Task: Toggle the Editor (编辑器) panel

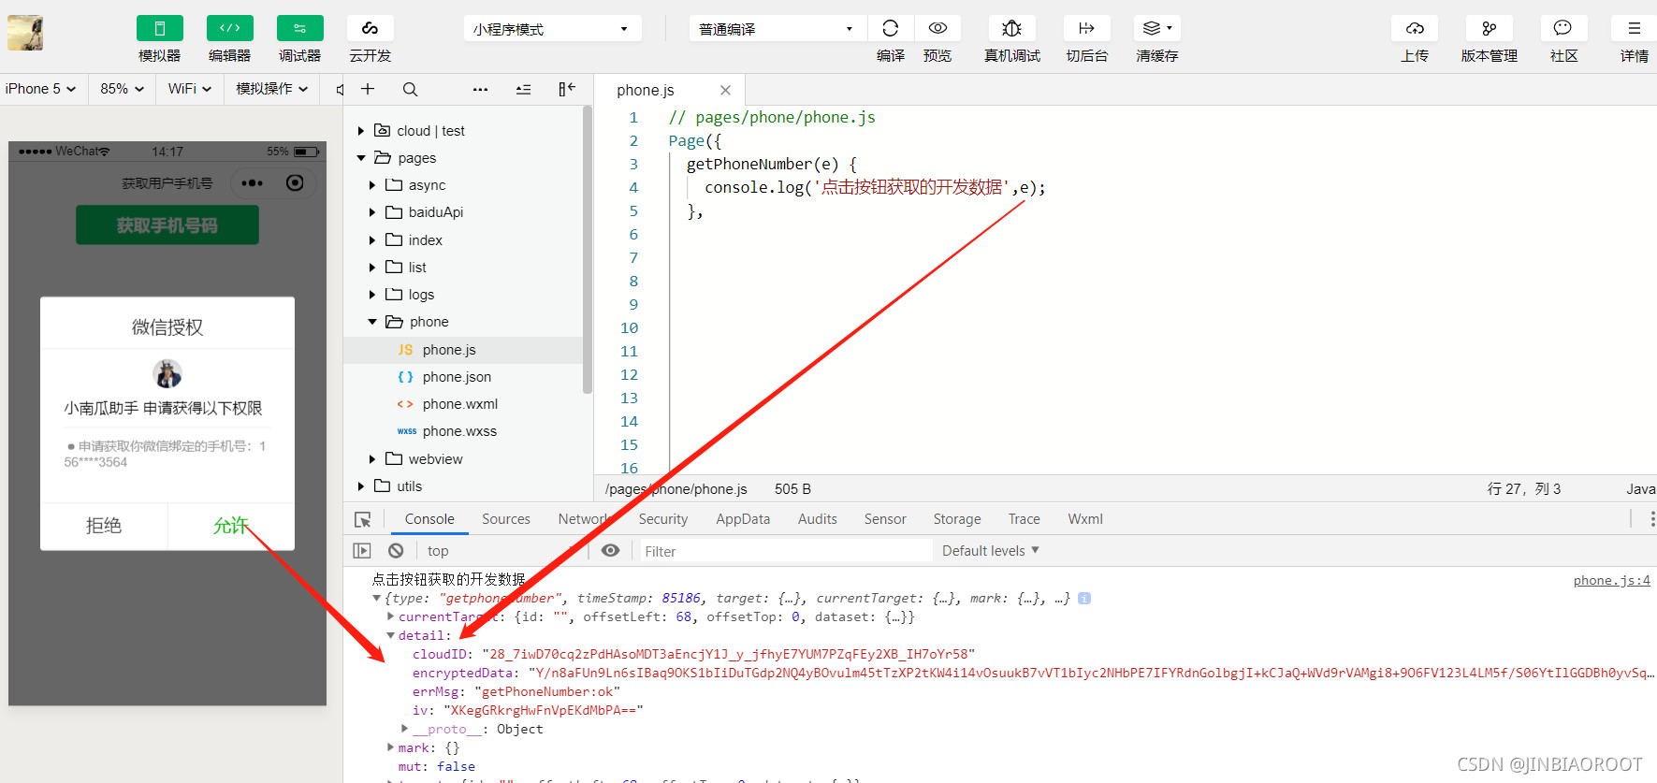Action: [229, 28]
